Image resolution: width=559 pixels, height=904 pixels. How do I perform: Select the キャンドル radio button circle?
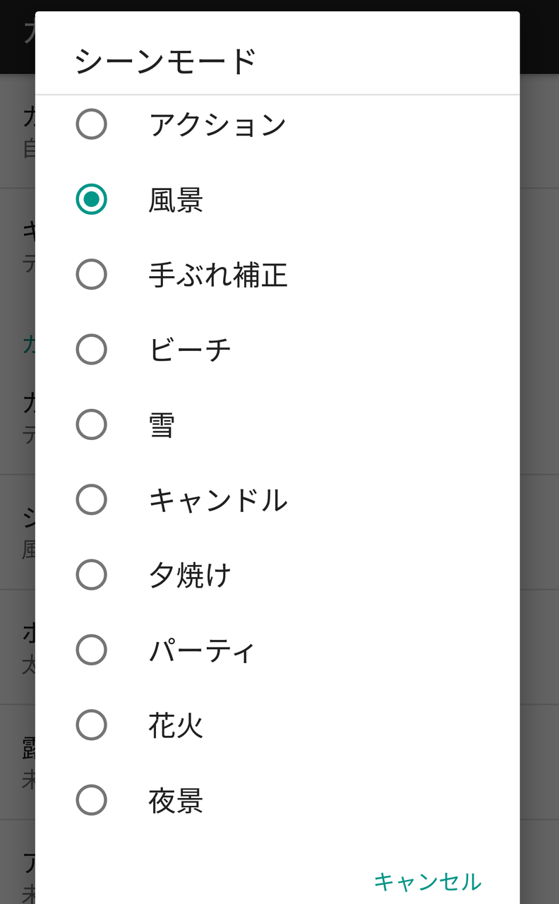[x=91, y=500]
